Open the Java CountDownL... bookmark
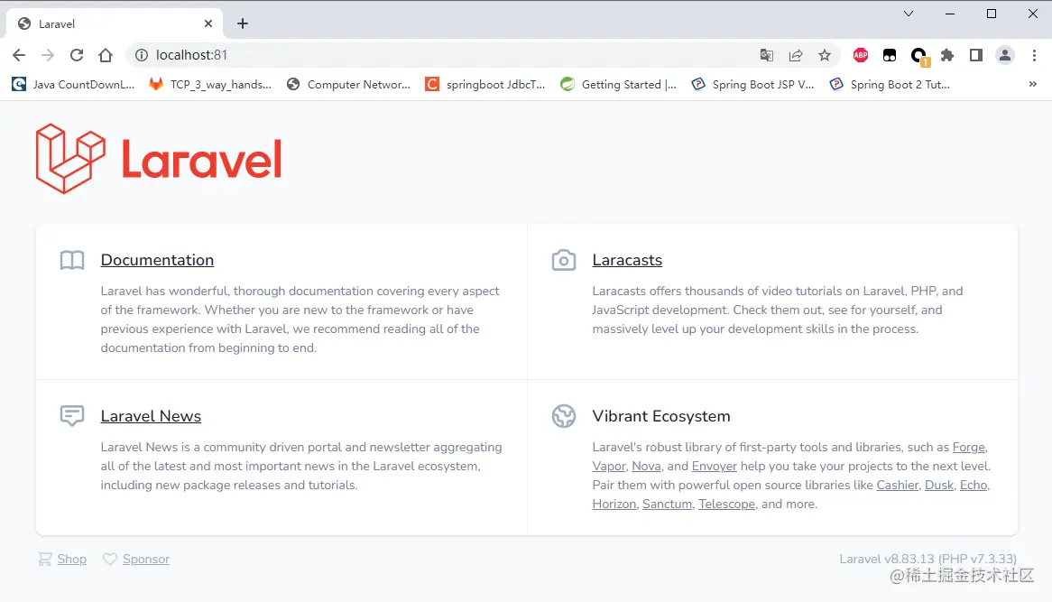Viewport: 1052px width, 602px height. pos(73,84)
